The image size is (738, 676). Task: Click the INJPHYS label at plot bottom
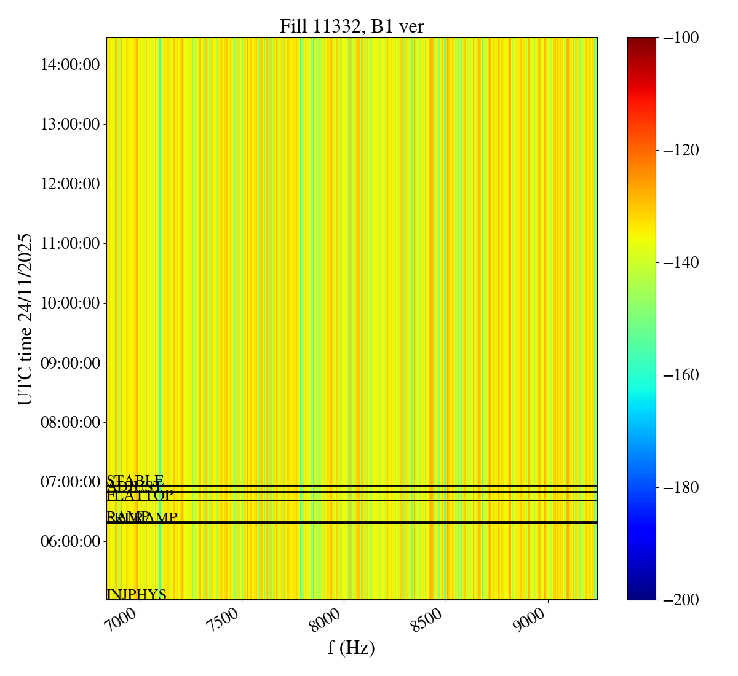point(137,594)
